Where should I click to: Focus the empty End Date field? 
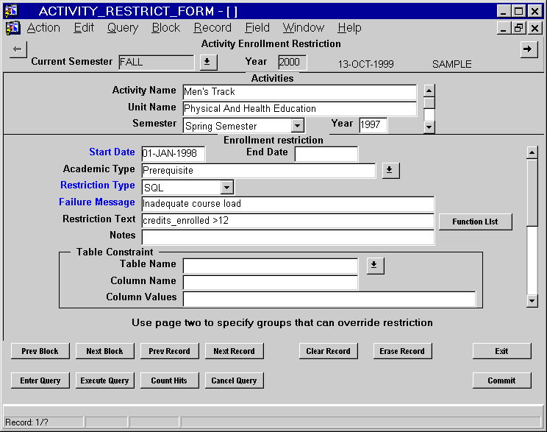coord(326,154)
